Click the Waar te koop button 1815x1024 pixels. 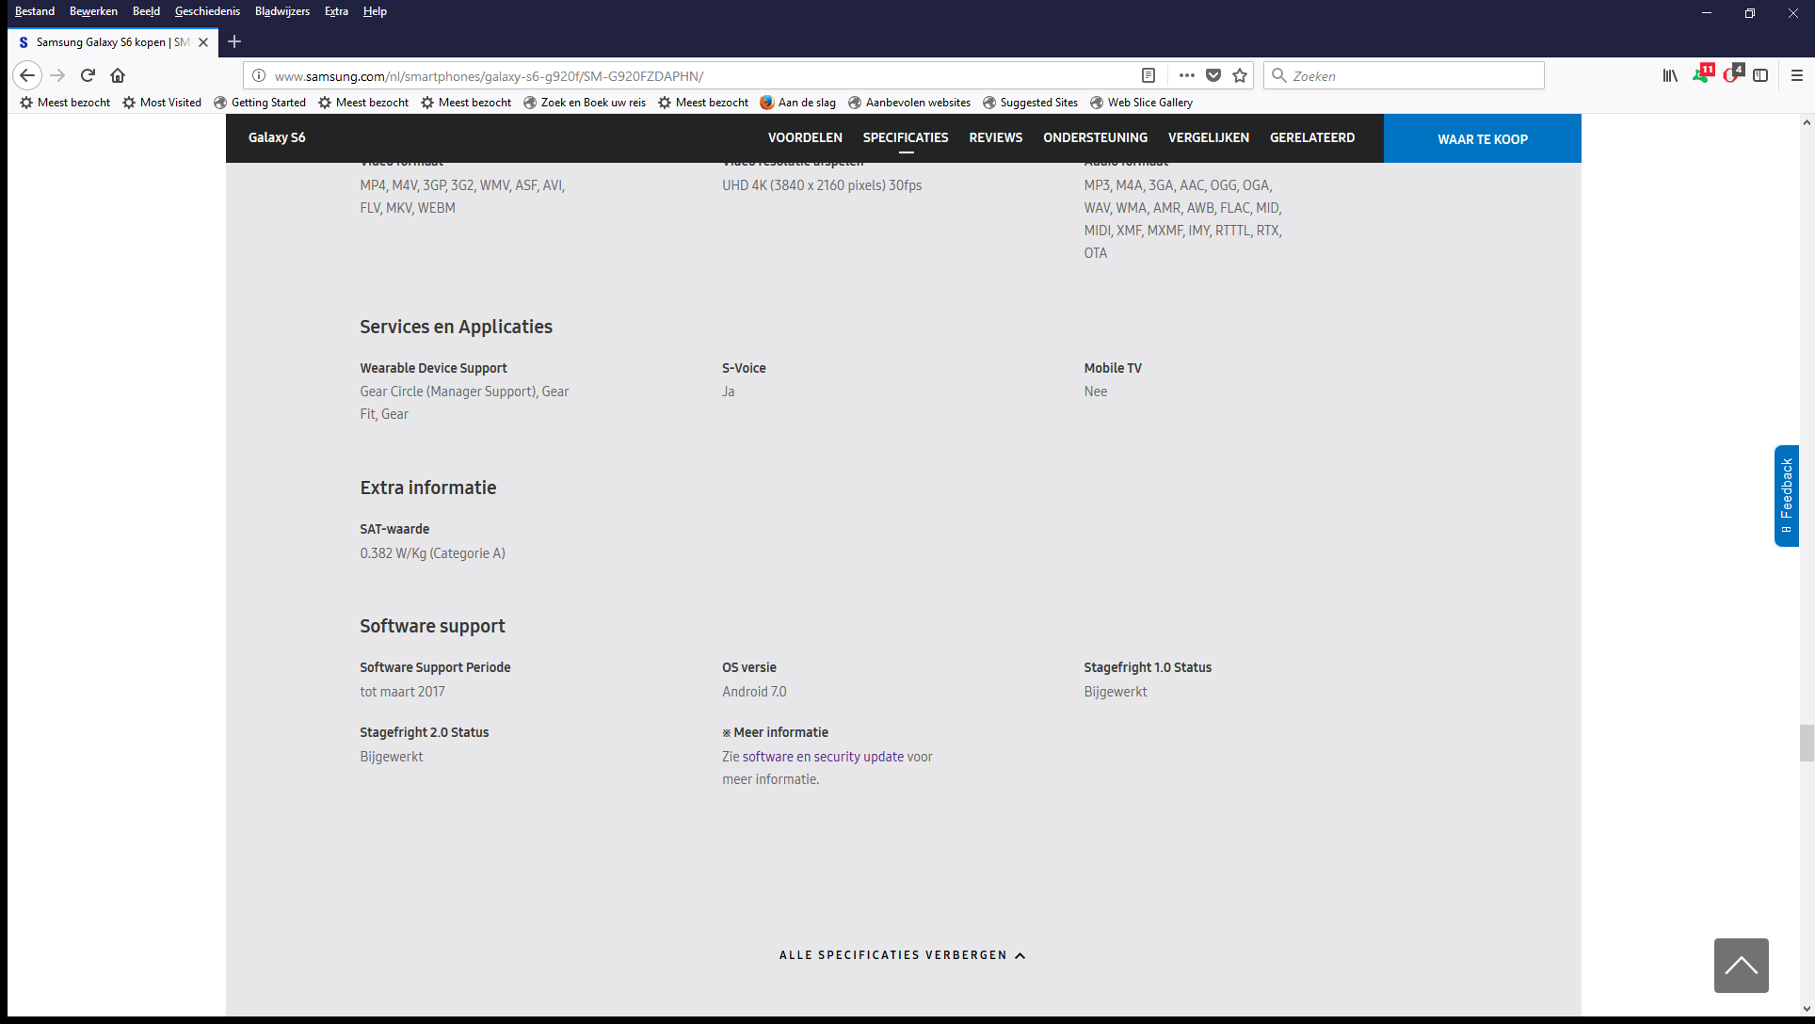(1482, 139)
